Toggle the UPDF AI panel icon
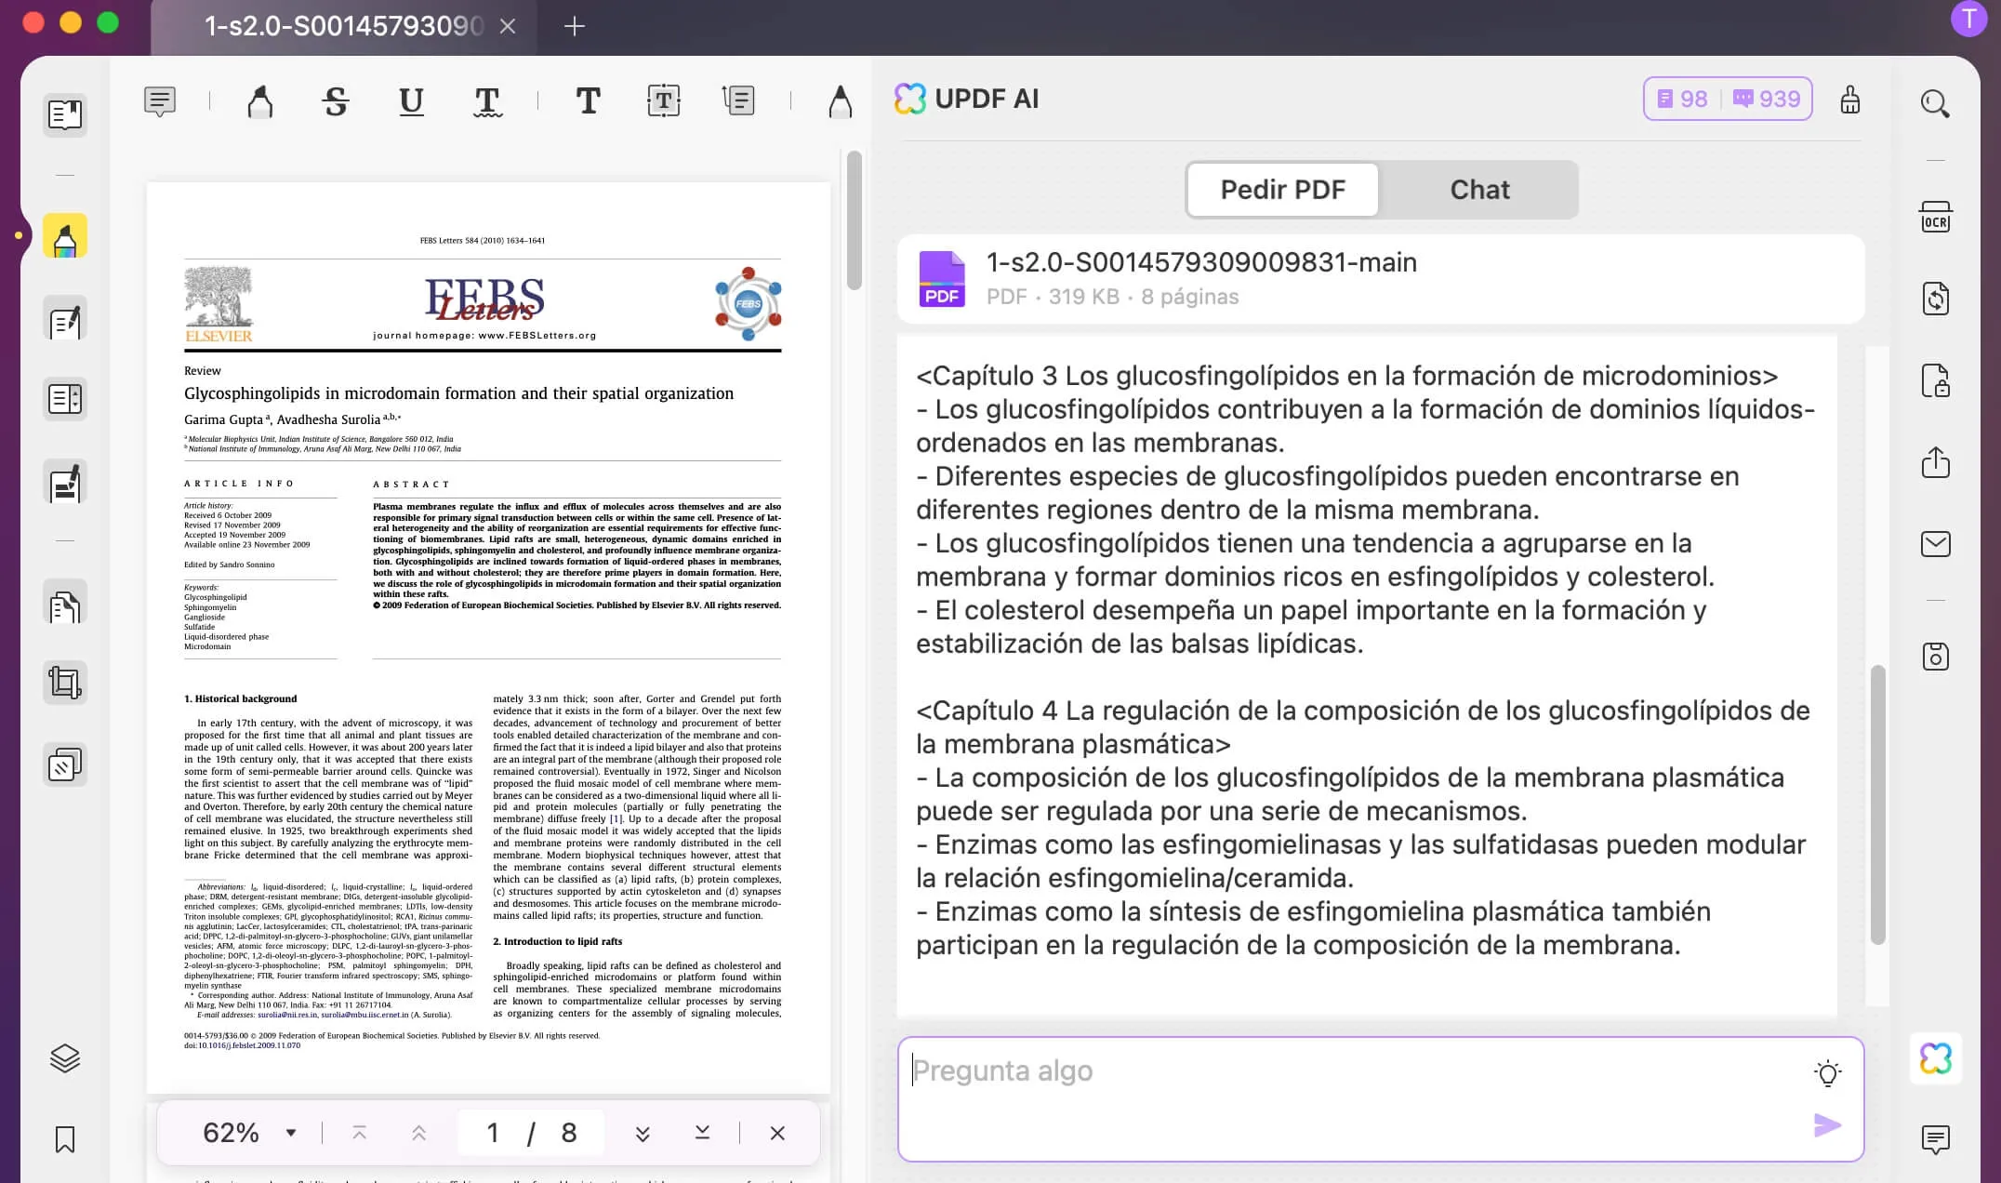 [1936, 1058]
